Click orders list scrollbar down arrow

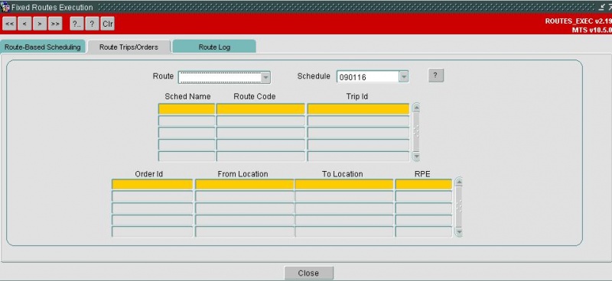(459, 232)
